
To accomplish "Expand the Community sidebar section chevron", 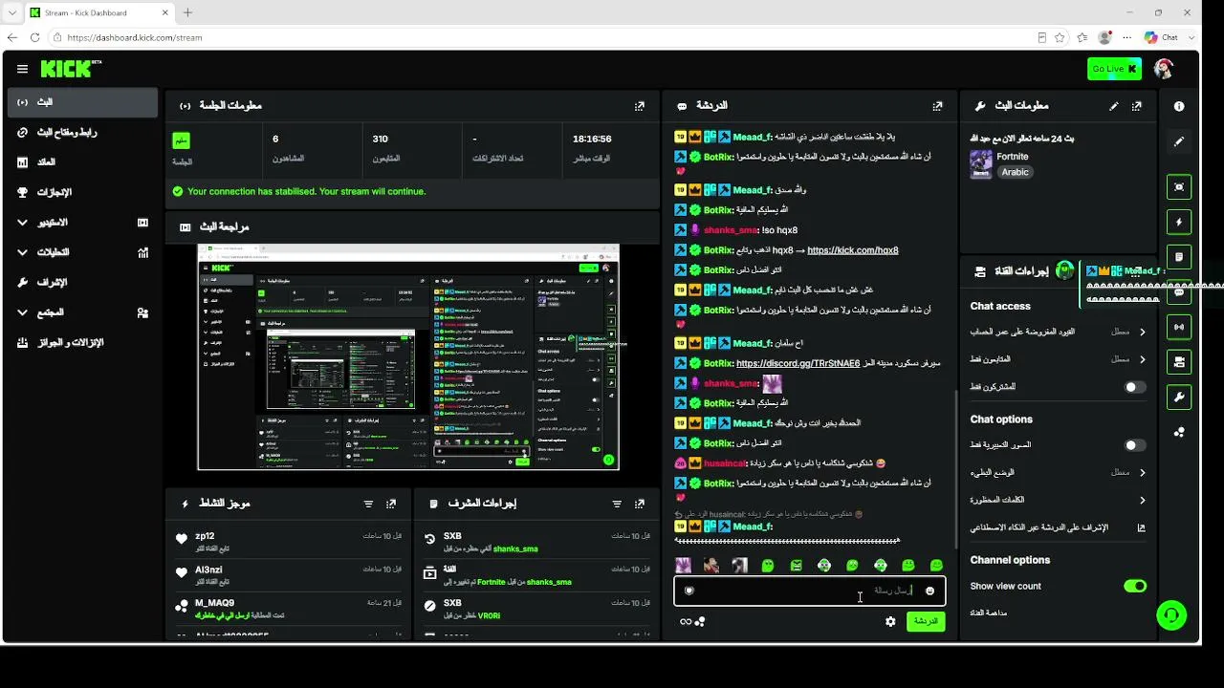I will (x=23, y=312).
